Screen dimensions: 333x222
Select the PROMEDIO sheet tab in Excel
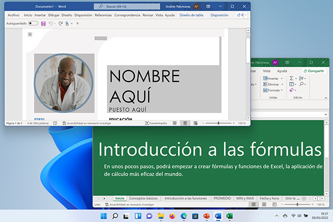point(222,198)
